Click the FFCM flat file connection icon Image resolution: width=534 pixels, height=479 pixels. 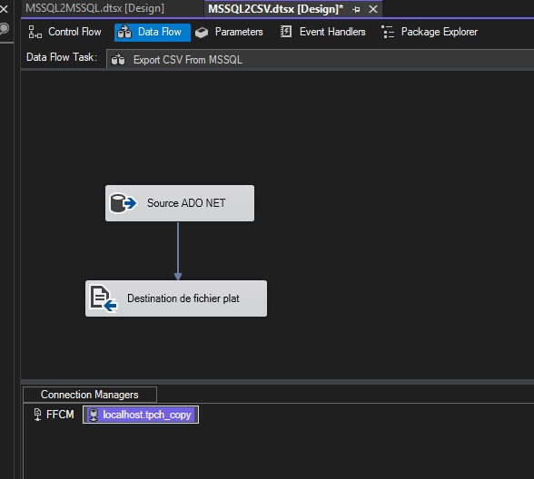point(37,415)
